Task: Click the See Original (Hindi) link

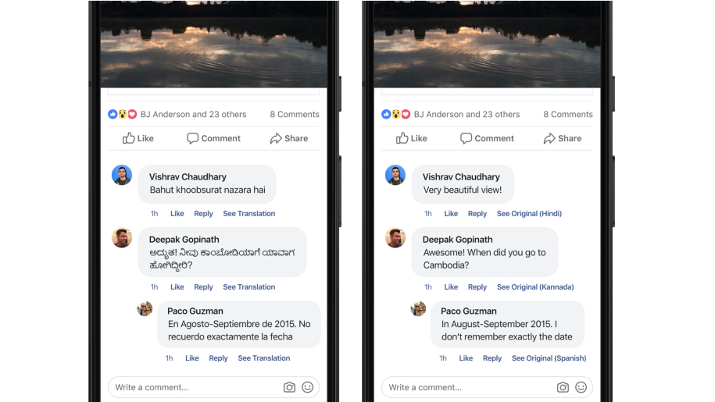Action: pos(529,214)
